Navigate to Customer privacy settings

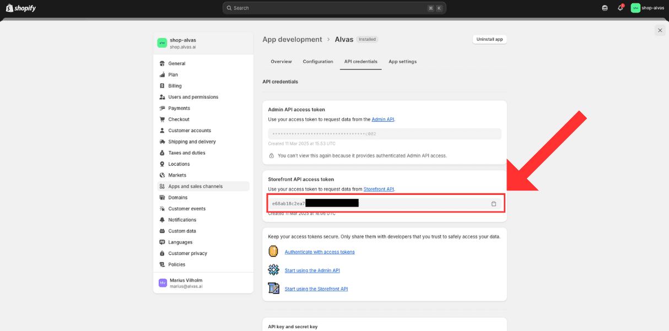[203, 253]
